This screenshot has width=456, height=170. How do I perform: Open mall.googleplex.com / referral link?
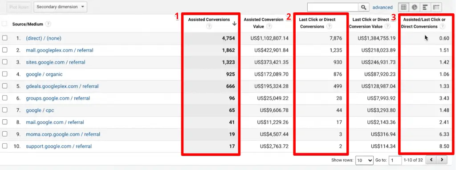point(60,50)
